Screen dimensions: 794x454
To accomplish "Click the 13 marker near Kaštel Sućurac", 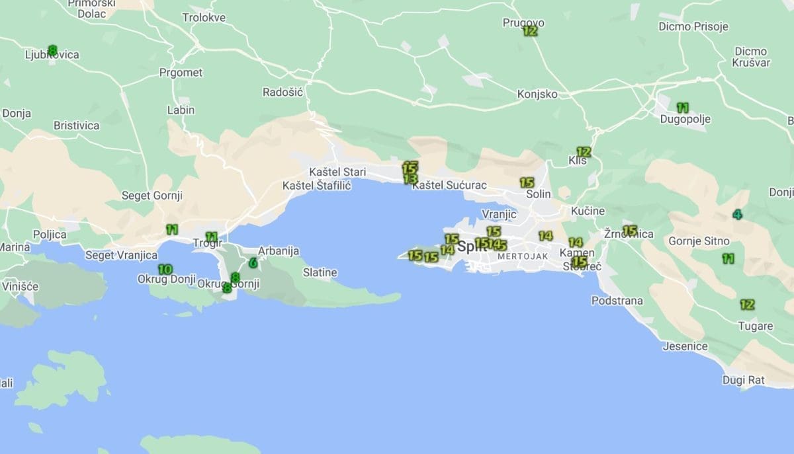I will tap(410, 178).
